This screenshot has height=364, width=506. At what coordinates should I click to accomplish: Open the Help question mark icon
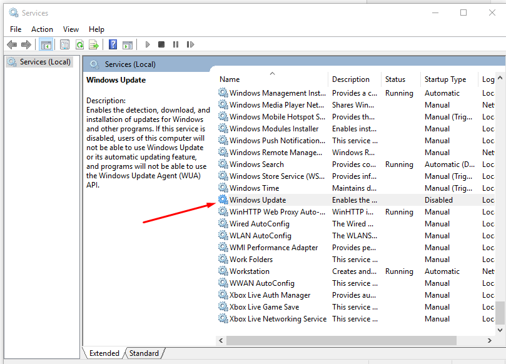113,44
